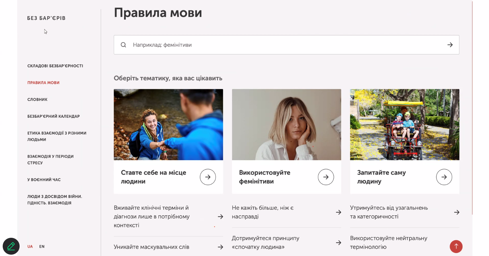Viewport: 489px width, 256px height.
Task: Open 'Складові безбар'єрності' menu section
Action: coord(55,66)
